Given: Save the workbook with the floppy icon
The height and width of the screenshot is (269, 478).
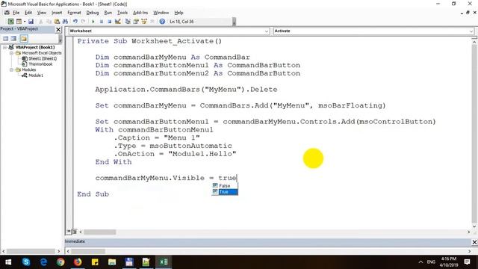Looking at the screenshot, I should (x=31, y=22).
